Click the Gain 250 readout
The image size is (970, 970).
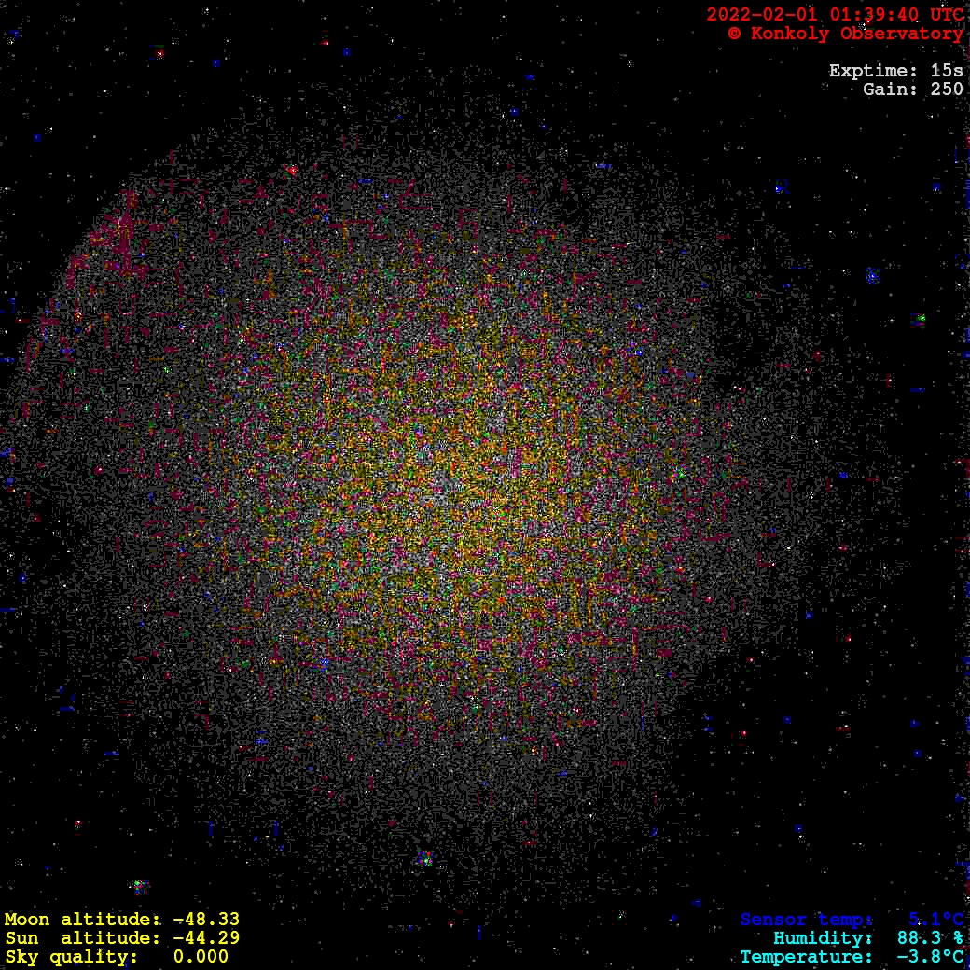912,90
